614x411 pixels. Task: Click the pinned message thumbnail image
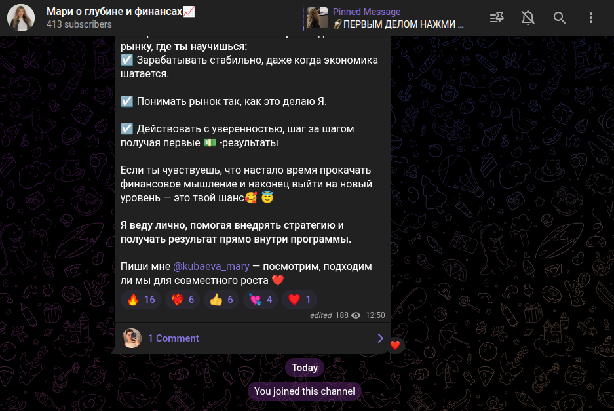pos(317,18)
